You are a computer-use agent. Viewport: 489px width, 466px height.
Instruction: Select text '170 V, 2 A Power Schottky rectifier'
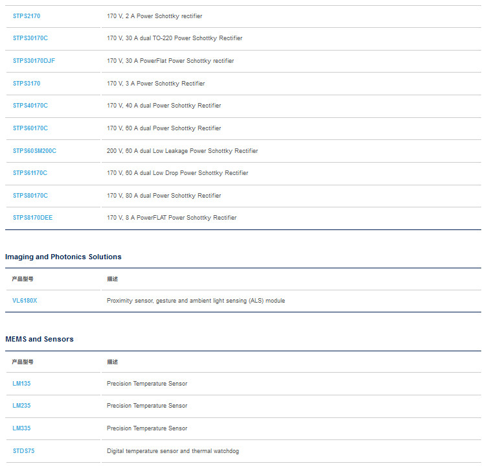pos(154,16)
